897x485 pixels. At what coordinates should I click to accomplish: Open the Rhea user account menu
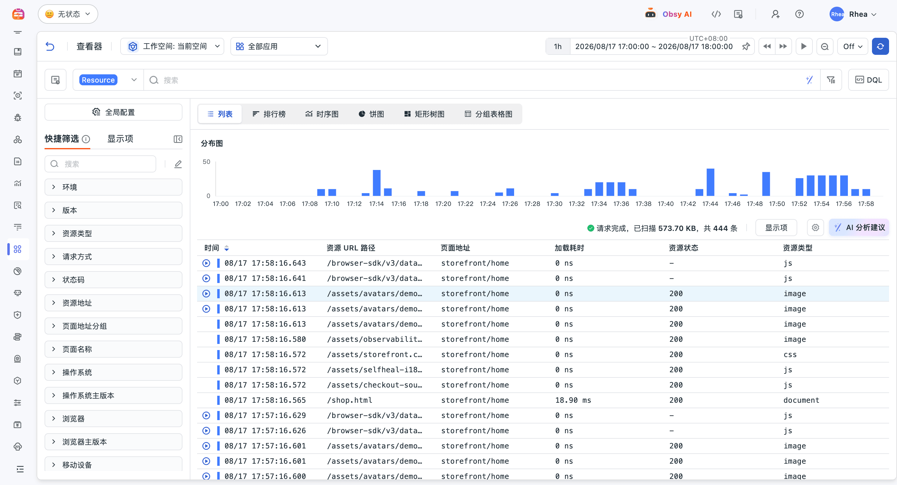pos(853,14)
